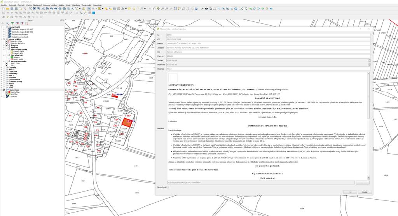This screenshot has width=398, height=216.
Task: Toggle the Stanoviska layer checkbox
Action: (x=4, y=90)
